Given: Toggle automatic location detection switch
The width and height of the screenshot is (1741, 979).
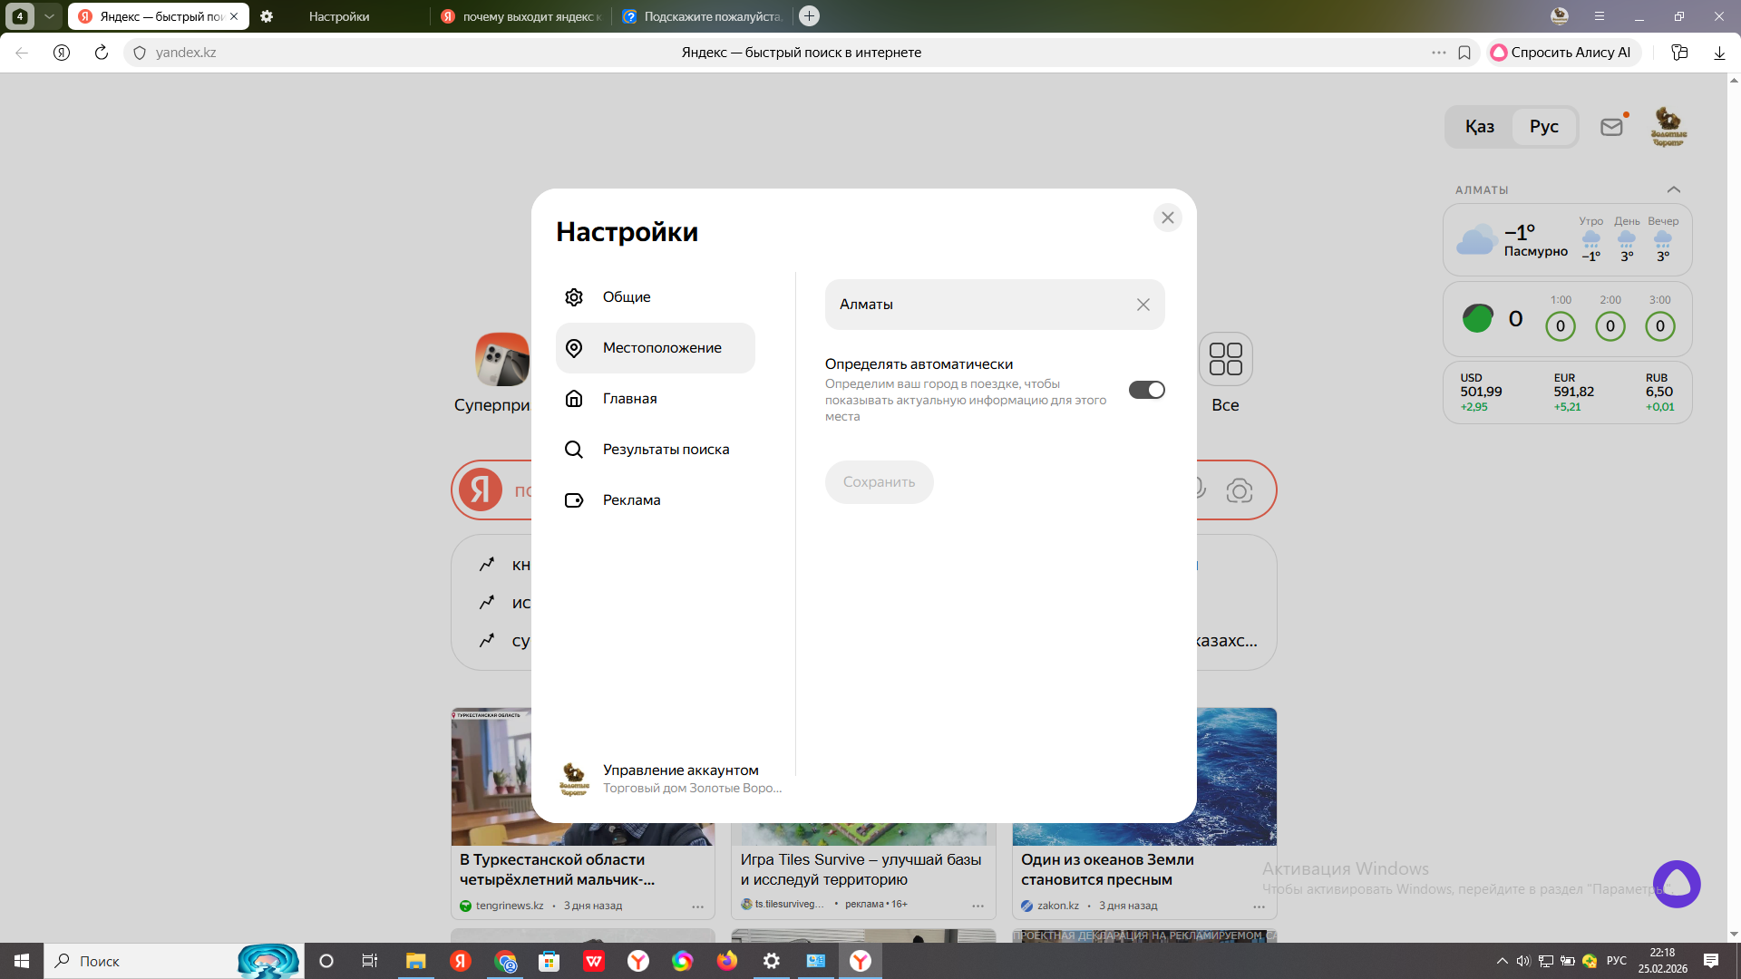Looking at the screenshot, I should [x=1146, y=390].
